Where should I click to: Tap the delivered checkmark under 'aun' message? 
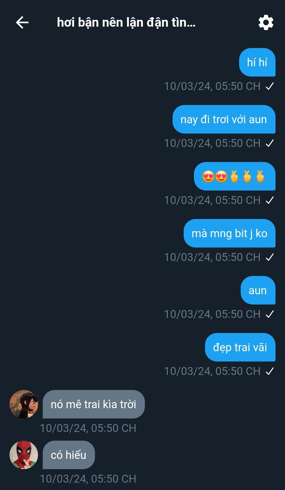point(270,314)
